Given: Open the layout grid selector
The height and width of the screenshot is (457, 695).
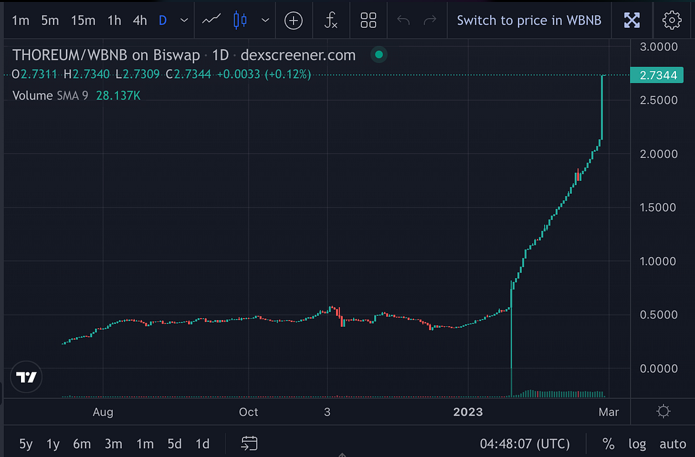Looking at the screenshot, I should (369, 20).
